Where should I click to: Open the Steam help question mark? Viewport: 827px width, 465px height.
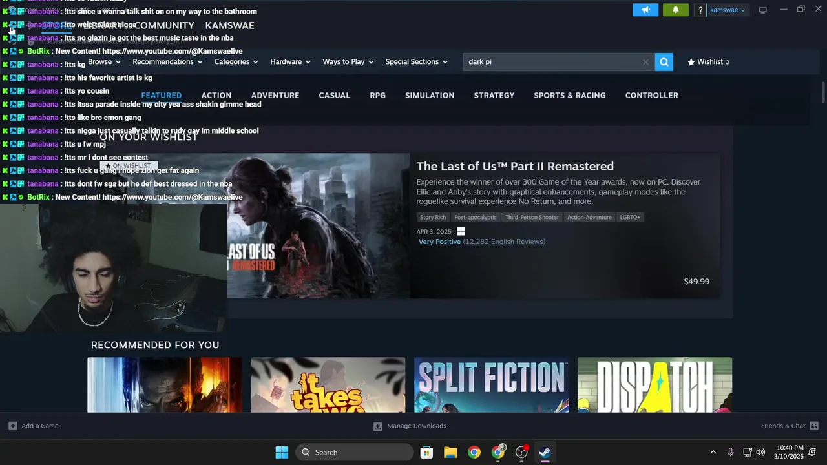click(700, 10)
